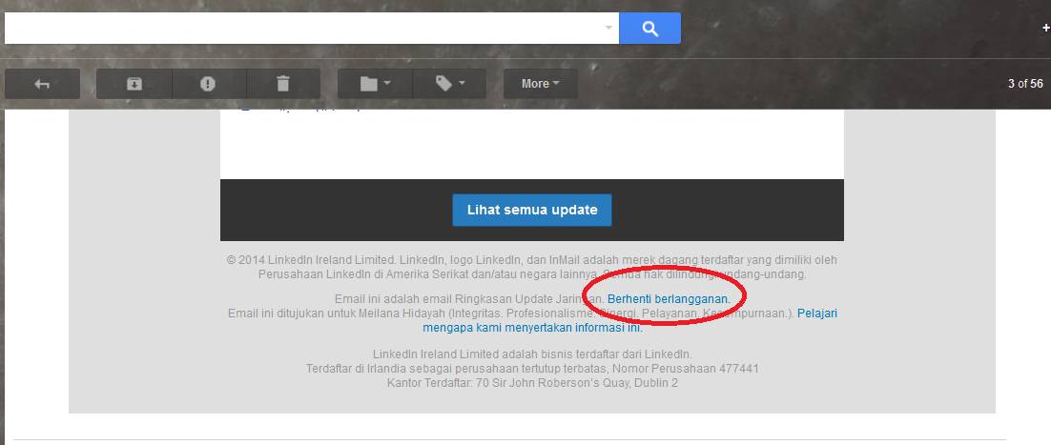The width and height of the screenshot is (1051, 445).
Task: Click the Berhenti berlangganan unsubscribe link
Action: 668,299
